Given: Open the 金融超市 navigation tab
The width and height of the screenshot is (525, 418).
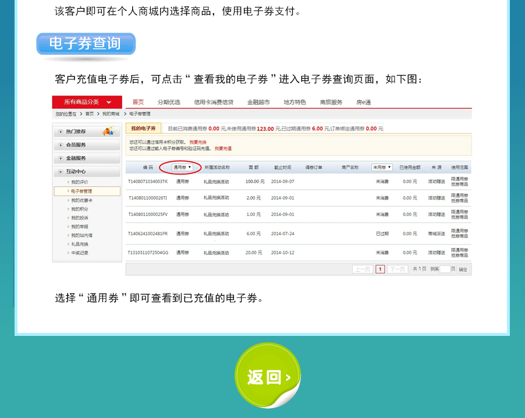Looking at the screenshot, I should click(258, 102).
